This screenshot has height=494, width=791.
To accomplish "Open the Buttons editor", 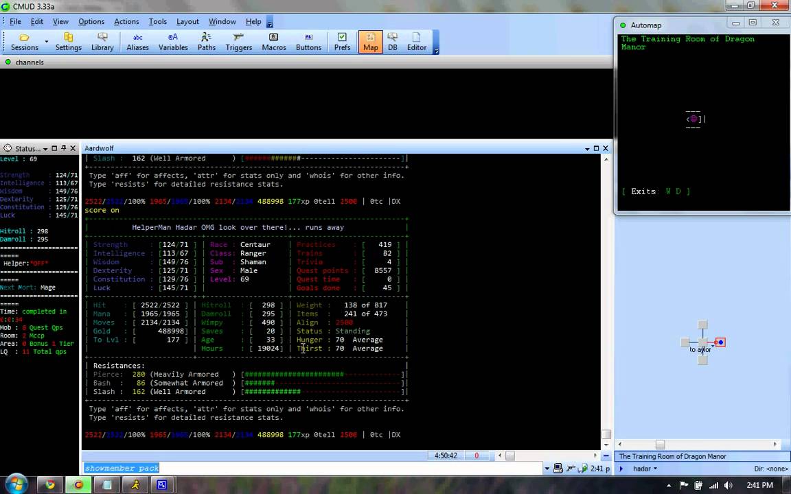I will 308,42.
